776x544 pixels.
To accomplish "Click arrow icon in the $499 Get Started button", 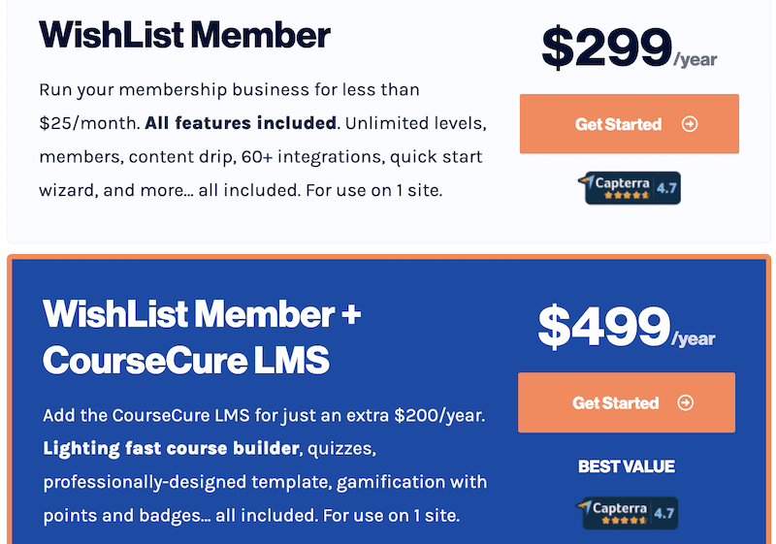I will [686, 402].
